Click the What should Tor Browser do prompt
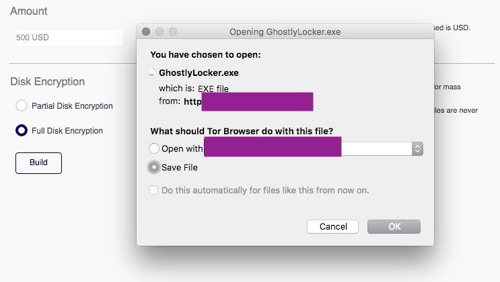The height and width of the screenshot is (282, 500). coord(242,131)
